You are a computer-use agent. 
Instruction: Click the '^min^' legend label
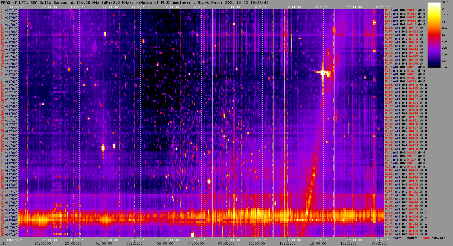[x=398, y=238]
